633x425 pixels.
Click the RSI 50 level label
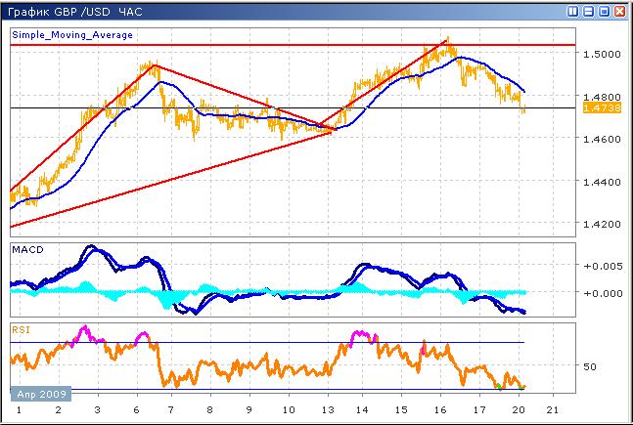click(588, 366)
